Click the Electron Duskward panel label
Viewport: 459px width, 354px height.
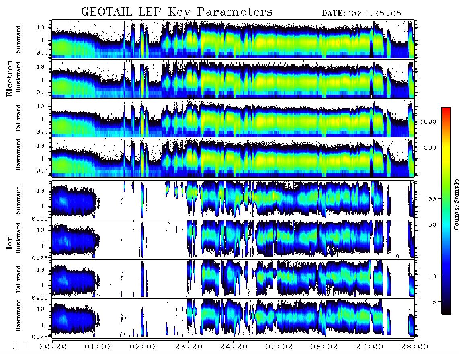click(18, 77)
